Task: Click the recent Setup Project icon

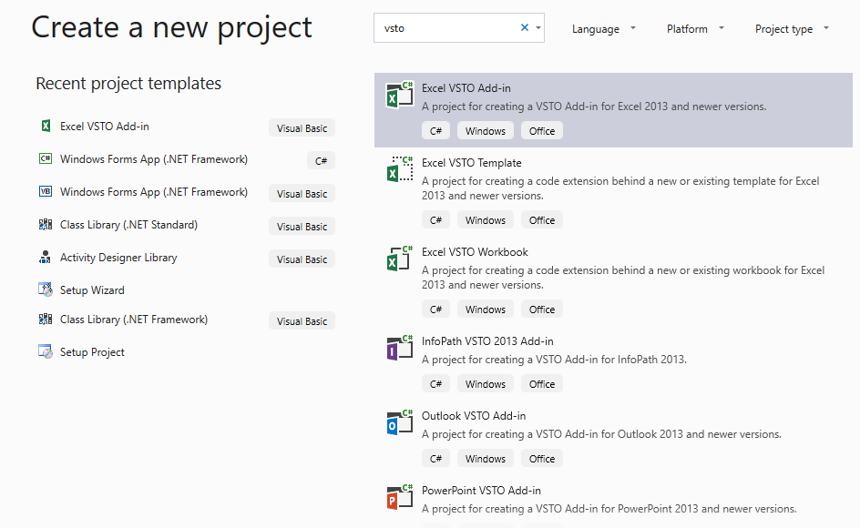Action: [46, 352]
